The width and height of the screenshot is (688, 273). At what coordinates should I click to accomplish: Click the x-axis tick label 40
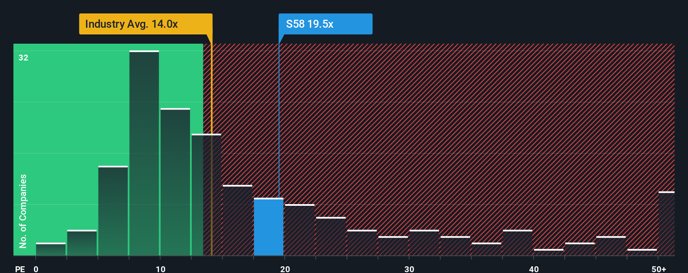coord(534,269)
